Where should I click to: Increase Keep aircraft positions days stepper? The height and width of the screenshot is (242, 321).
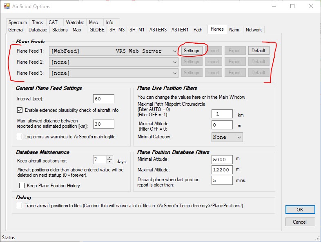click(109, 158)
